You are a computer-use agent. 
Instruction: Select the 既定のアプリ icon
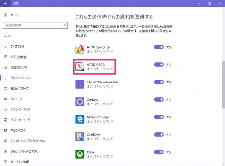click(5, 67)
